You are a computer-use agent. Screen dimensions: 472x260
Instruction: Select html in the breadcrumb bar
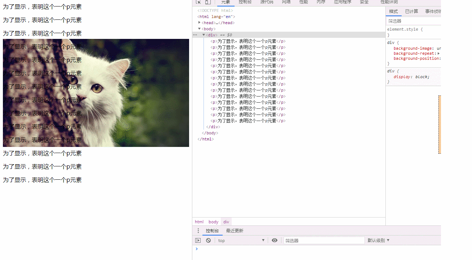(199, 221)
